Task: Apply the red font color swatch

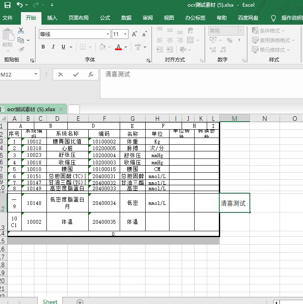Action: coord(118,47)
